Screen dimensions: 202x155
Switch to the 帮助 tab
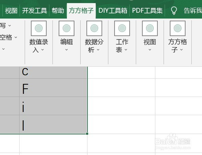(x=58, y=10)
